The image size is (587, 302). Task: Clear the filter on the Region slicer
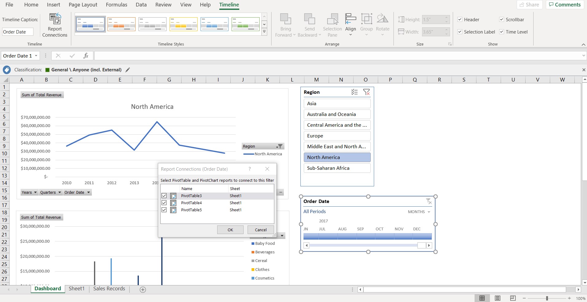[366, 92]
